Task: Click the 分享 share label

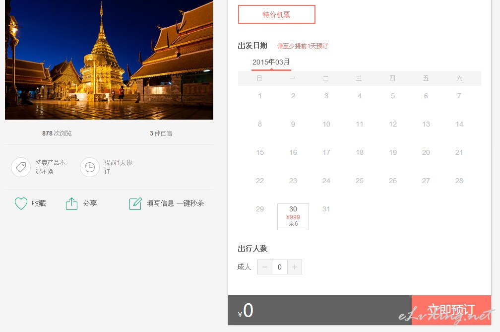Action: pyautogui.click(x=90, y=203)
